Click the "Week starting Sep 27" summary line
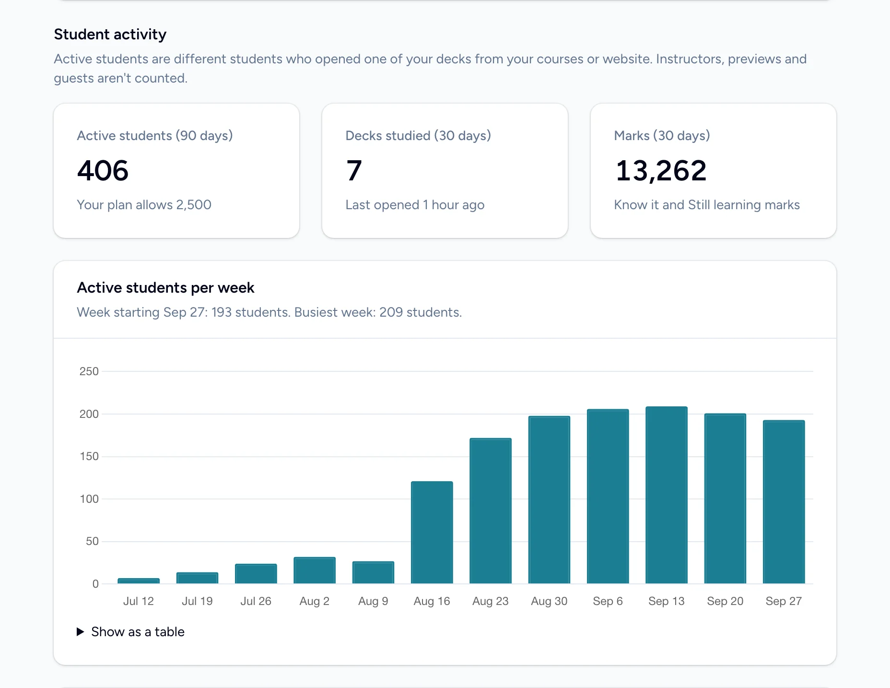This screenshot has height=688, width=890. (269, 312)
